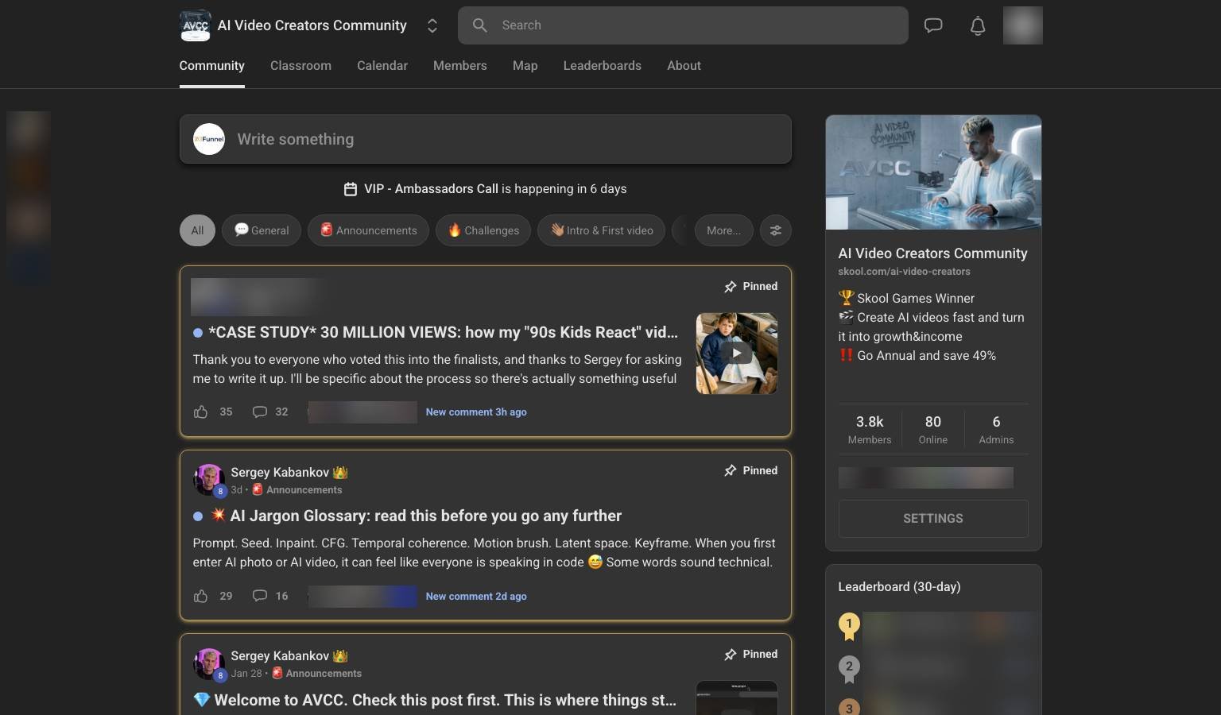This screenshot has height=715, width=1221.
Task: Open the Welcome to AVCC post title
Action: click(436, 701)
